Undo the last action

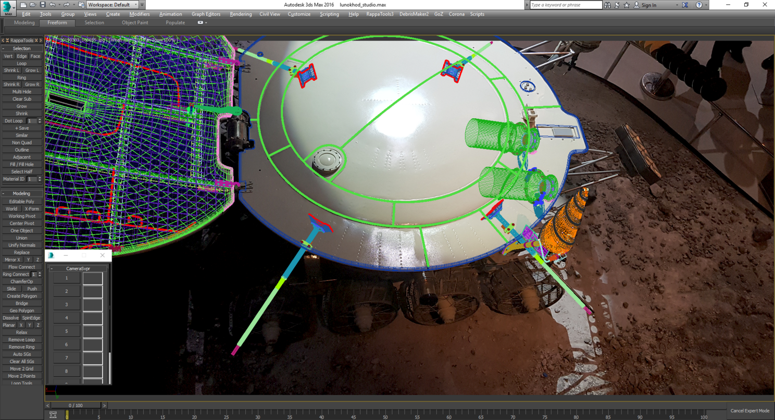pyautogui.click(x=52, y=5)
